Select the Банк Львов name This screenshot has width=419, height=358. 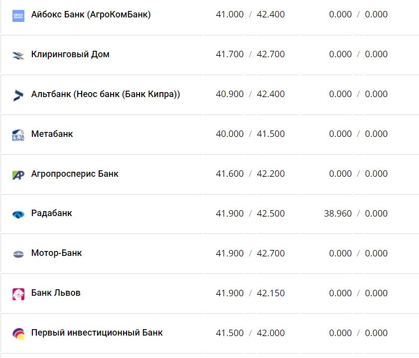[55, 293]
